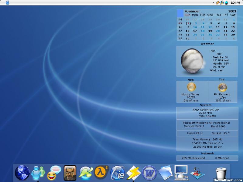The width and height of the screenshot is (243, 182).
Task: Launch MSN Messenger from the dock
Action: point(38,173)
